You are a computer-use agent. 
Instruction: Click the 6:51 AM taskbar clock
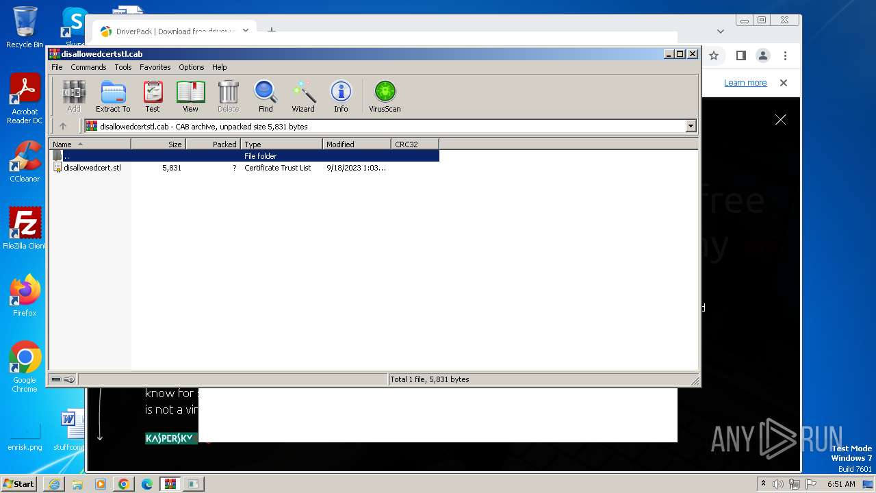click(841, 484)
